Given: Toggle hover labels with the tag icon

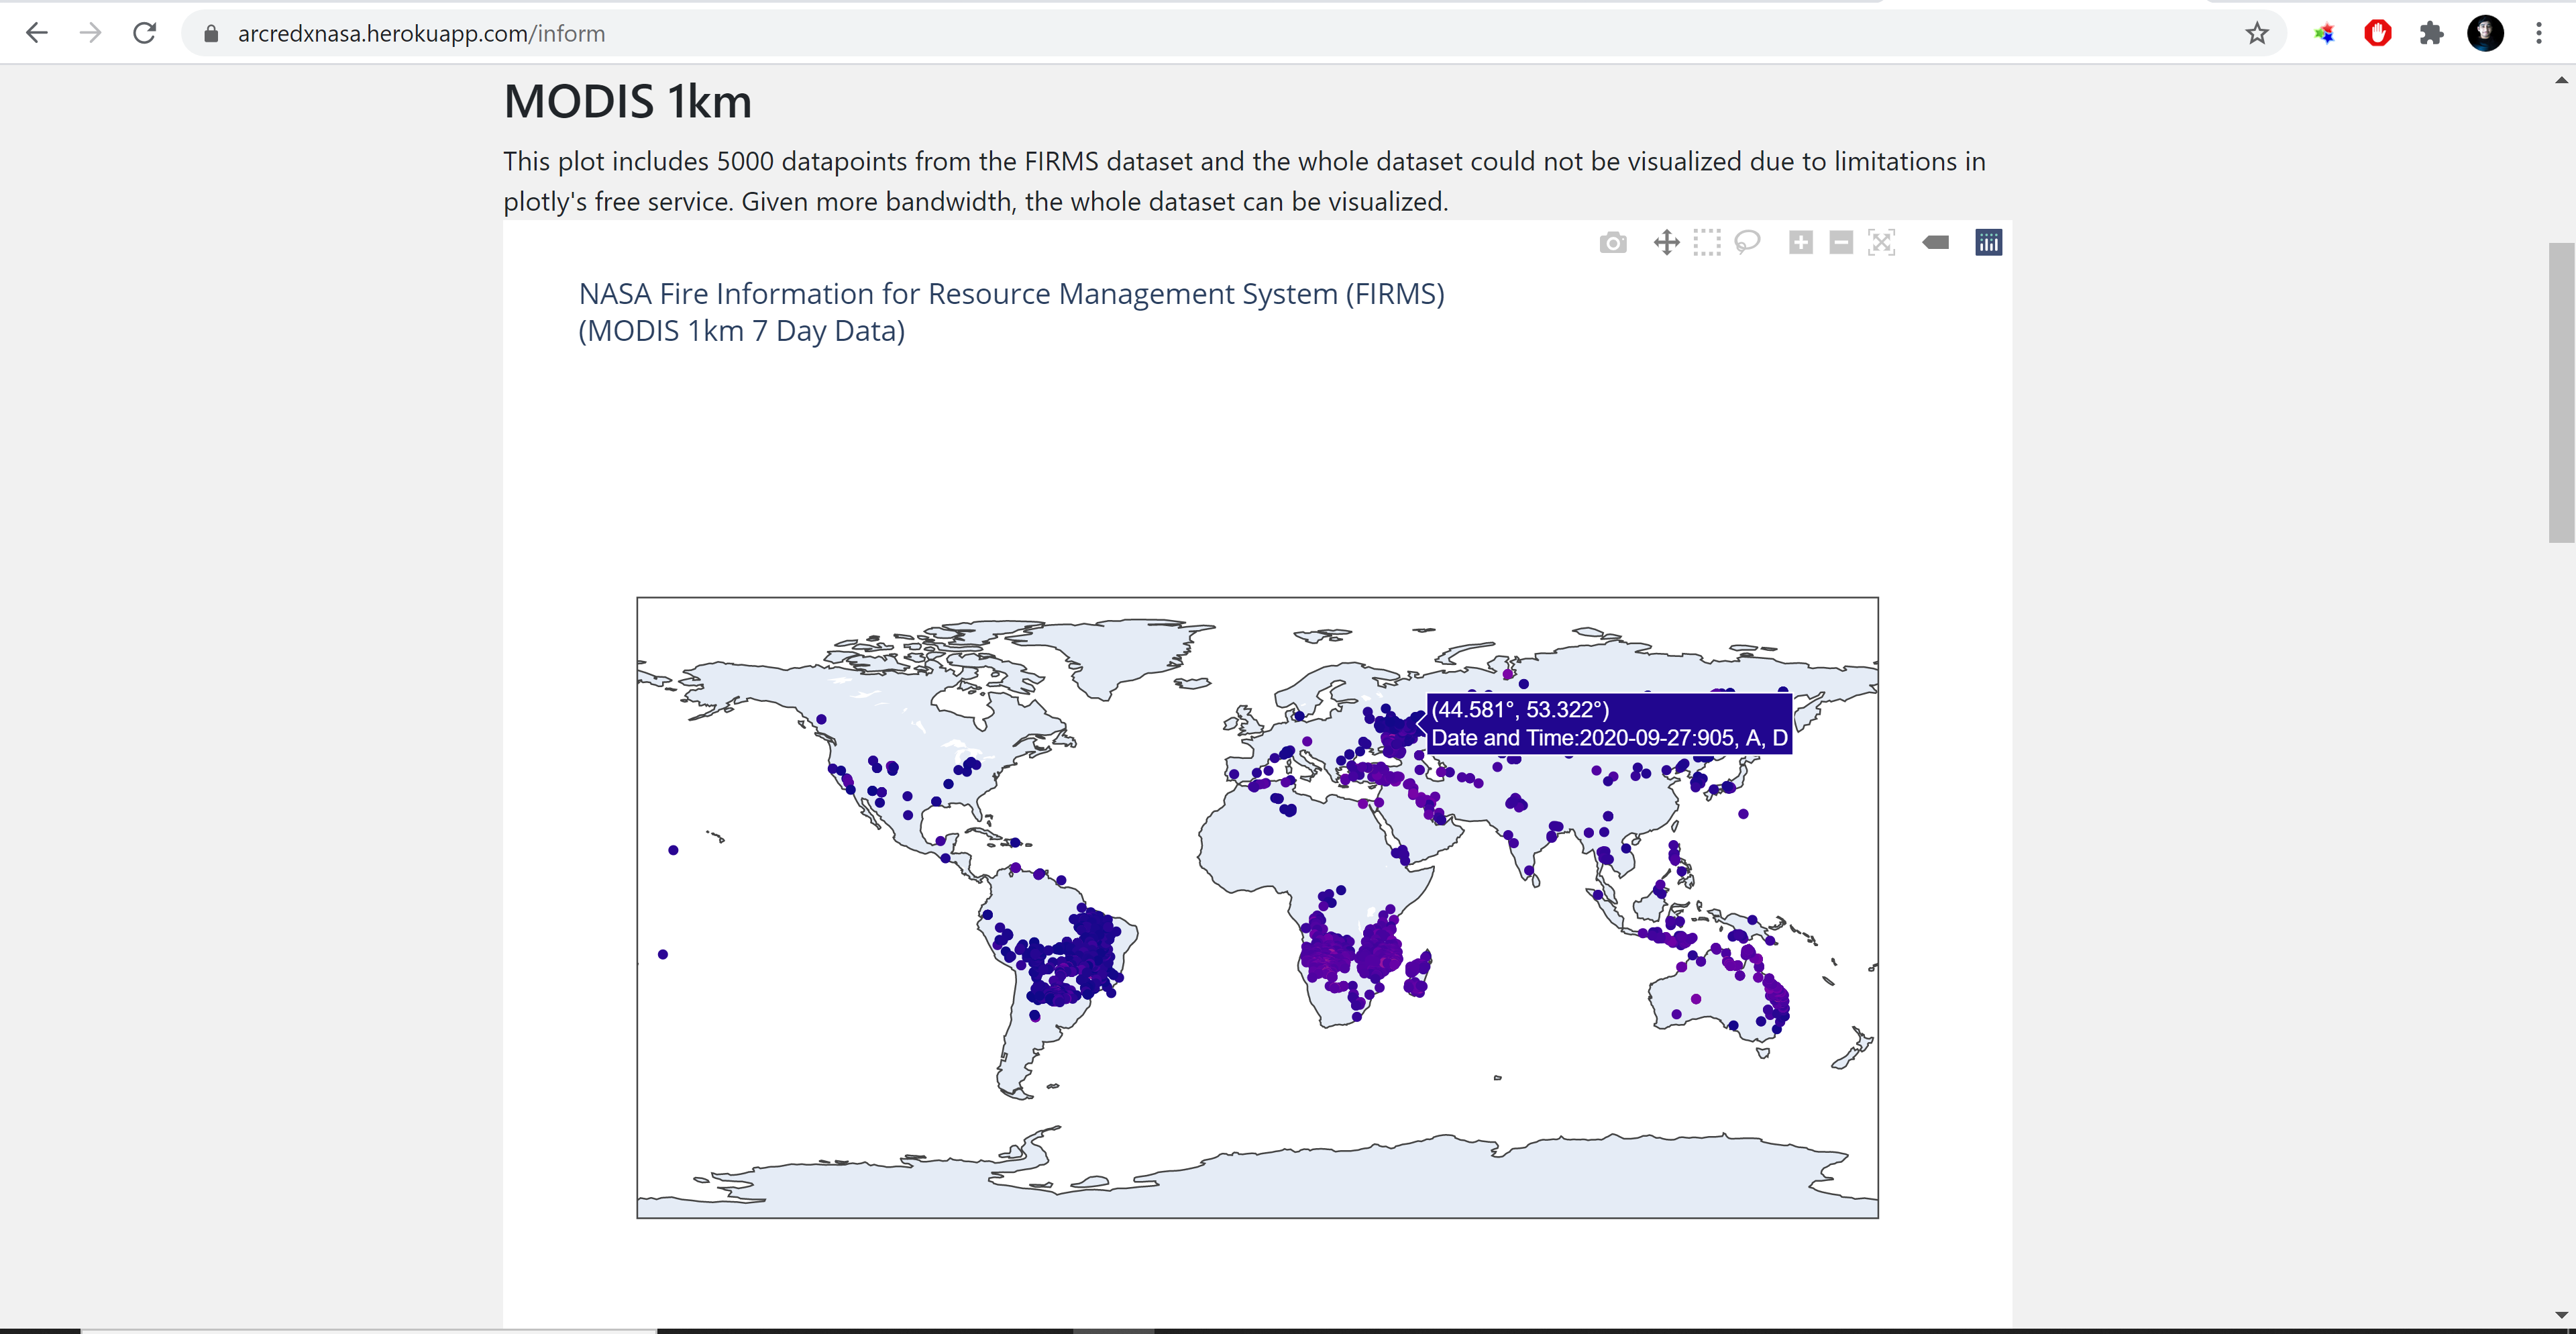Looking at the screenshot, I should click(1935, 243).
